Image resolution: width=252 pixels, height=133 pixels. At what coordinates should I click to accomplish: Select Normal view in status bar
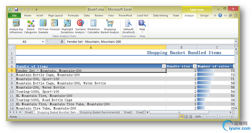(x=182, y=117)
